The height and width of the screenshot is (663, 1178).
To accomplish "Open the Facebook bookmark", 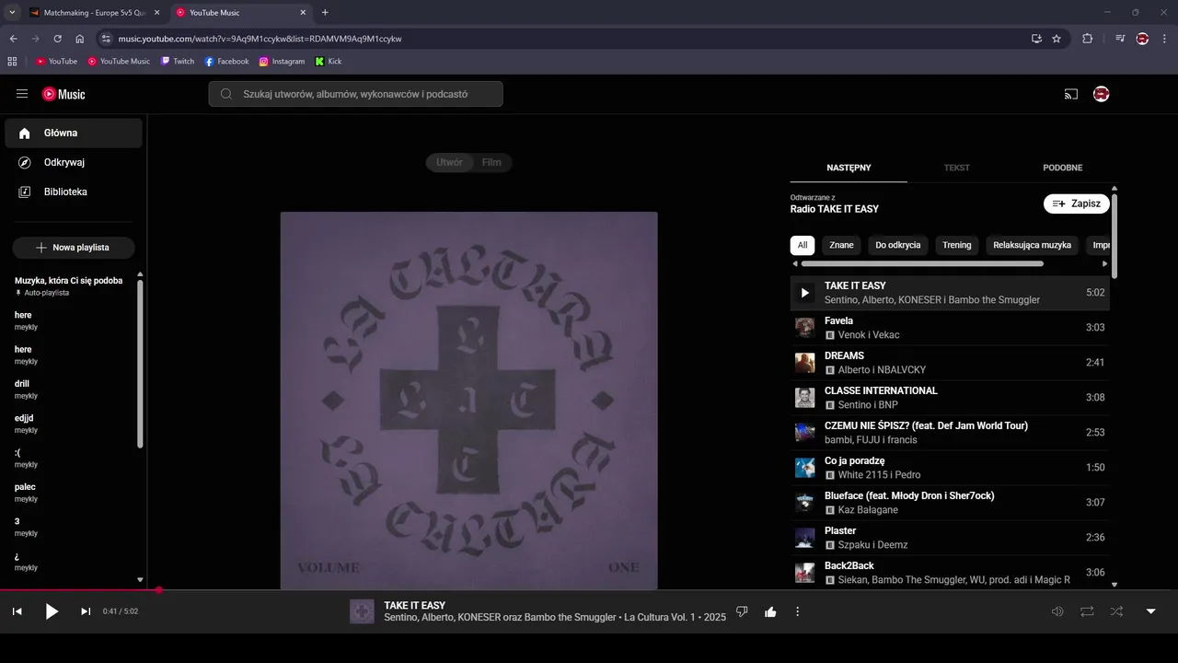I will 226,61.
